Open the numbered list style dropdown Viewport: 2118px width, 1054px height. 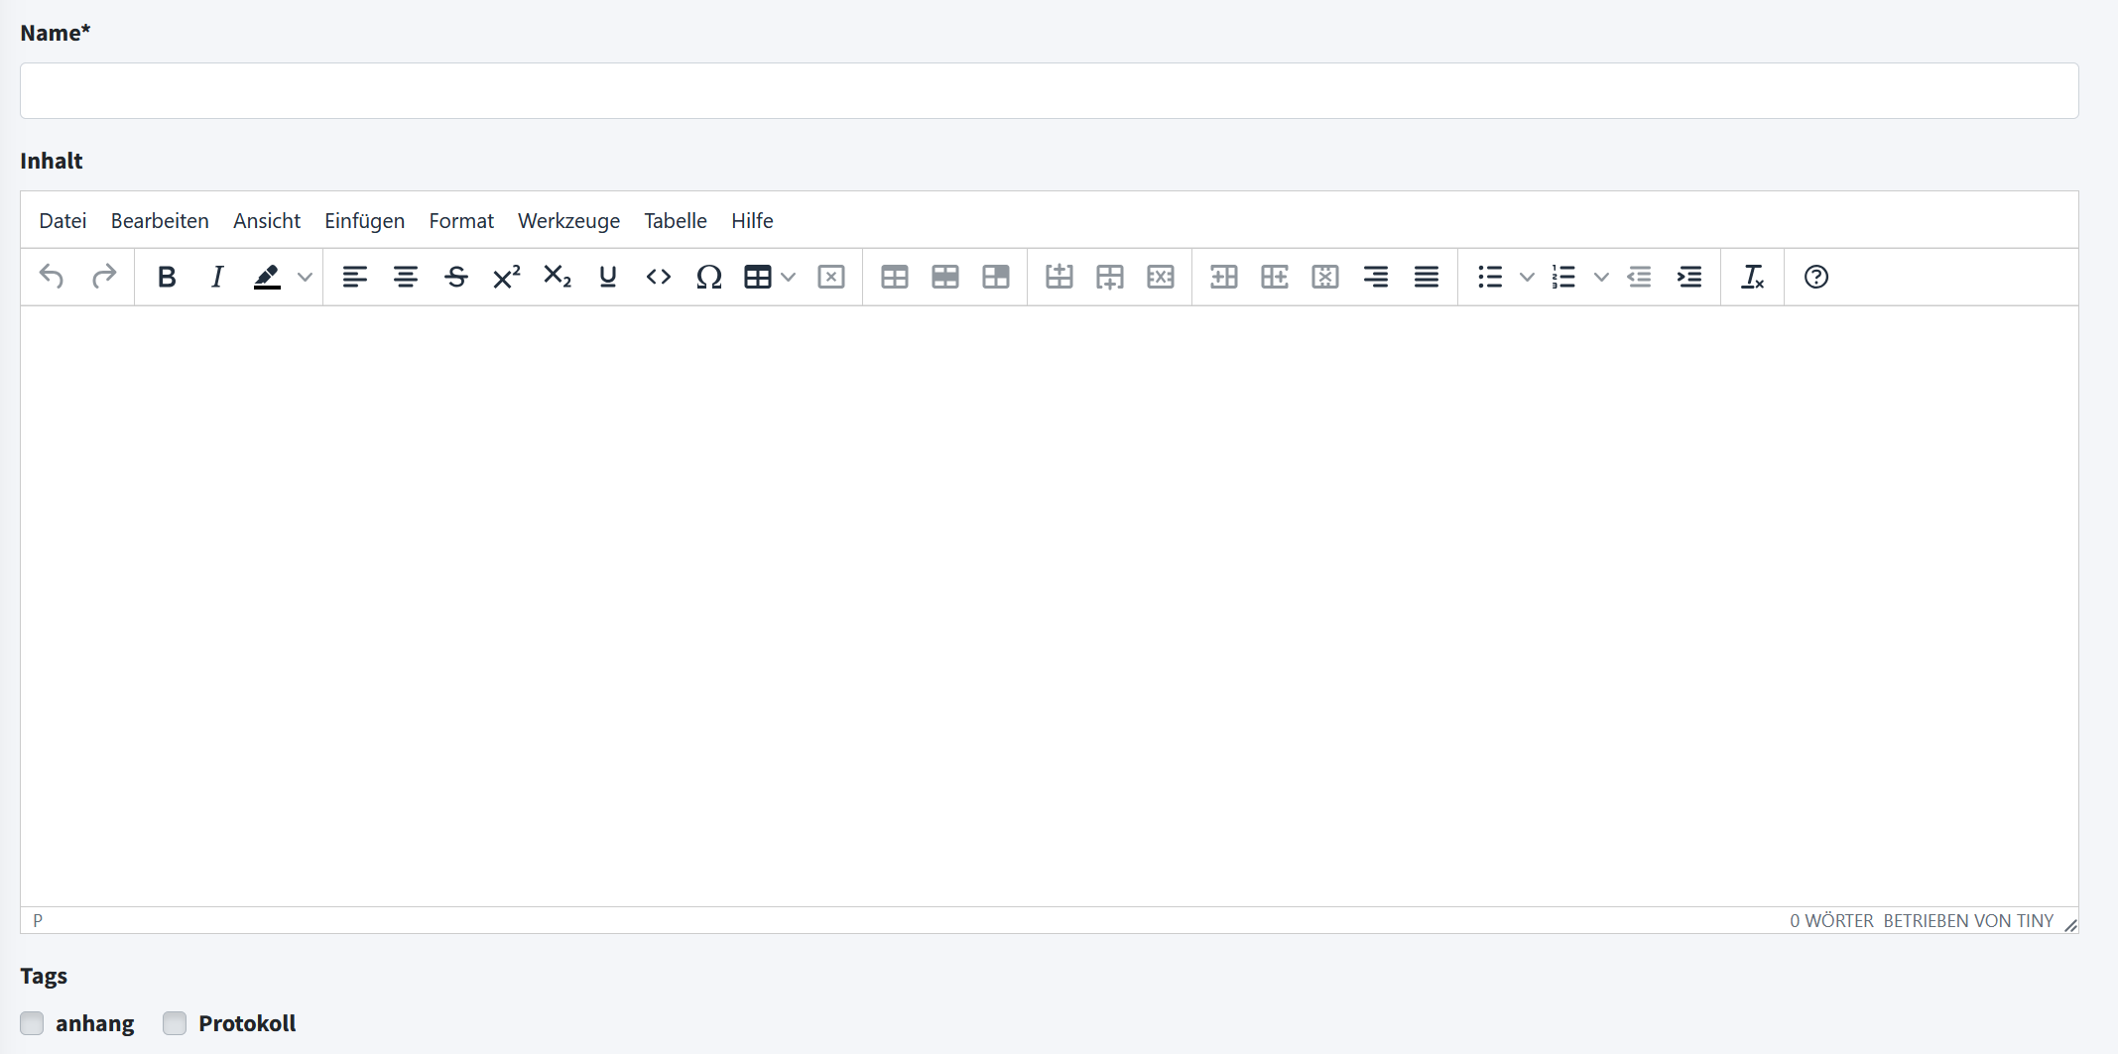tap(1601, 277)
